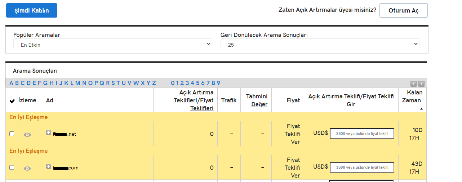The width and height of the screenshot is (462, 182).
Task: Sort by the Ad column header
Action: [x=50, y=100]
